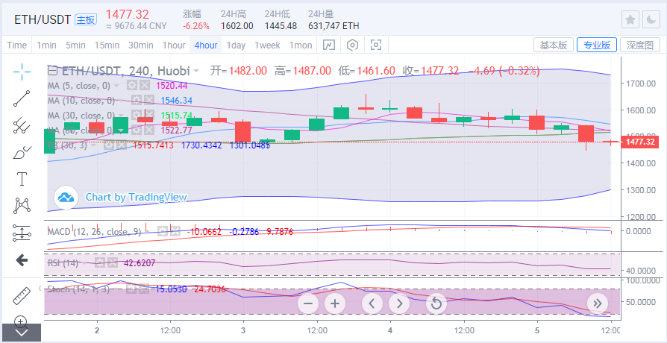Click the back arrow in left toolbar
This screenshot has width=667, height=343.
[x=22, y=260]
